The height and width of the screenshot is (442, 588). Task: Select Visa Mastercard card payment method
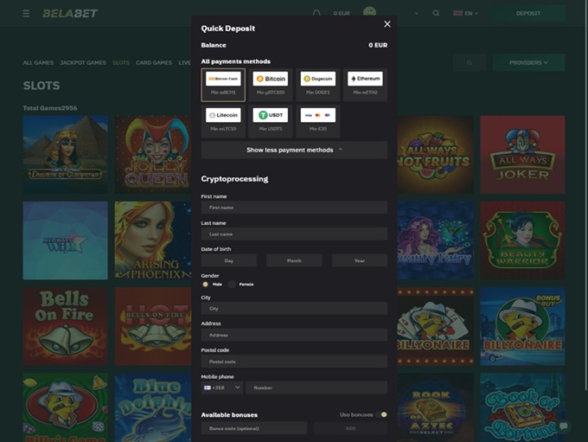click(317, 121)
